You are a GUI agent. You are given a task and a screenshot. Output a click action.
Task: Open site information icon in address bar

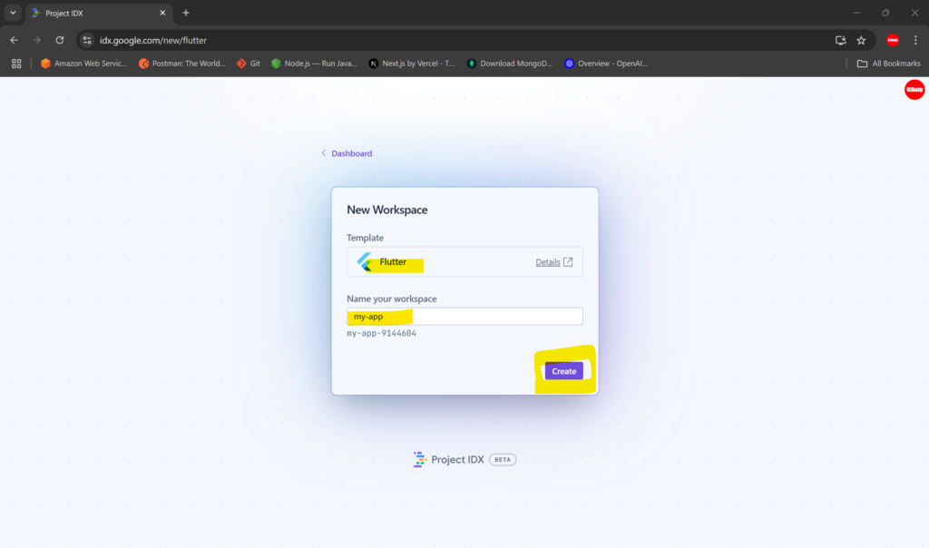click(x=87, y=40)
